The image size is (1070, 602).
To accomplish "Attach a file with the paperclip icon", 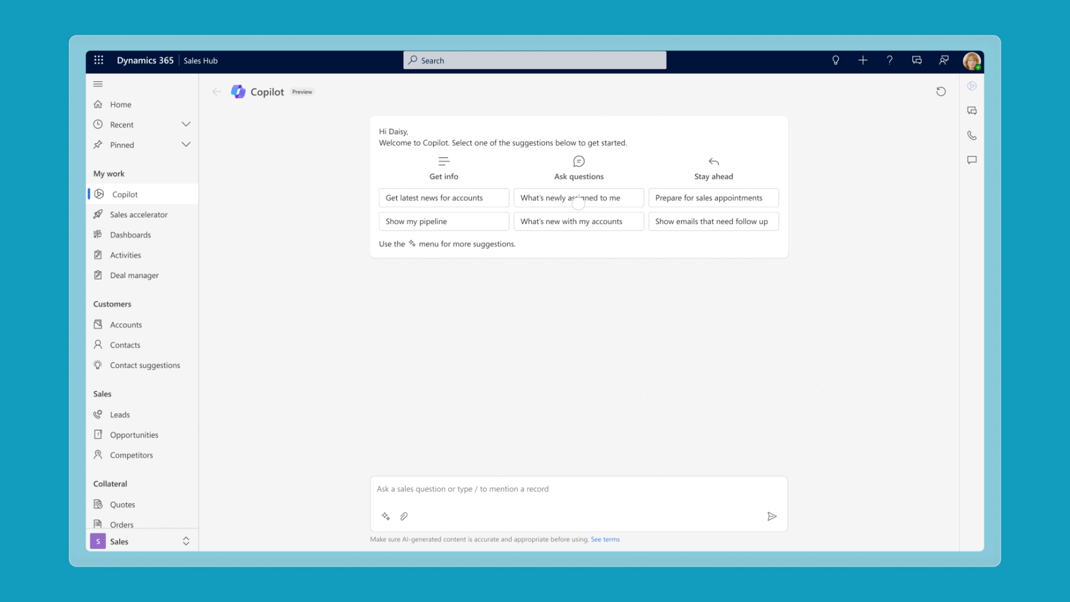I will click(x=403, y=517).
